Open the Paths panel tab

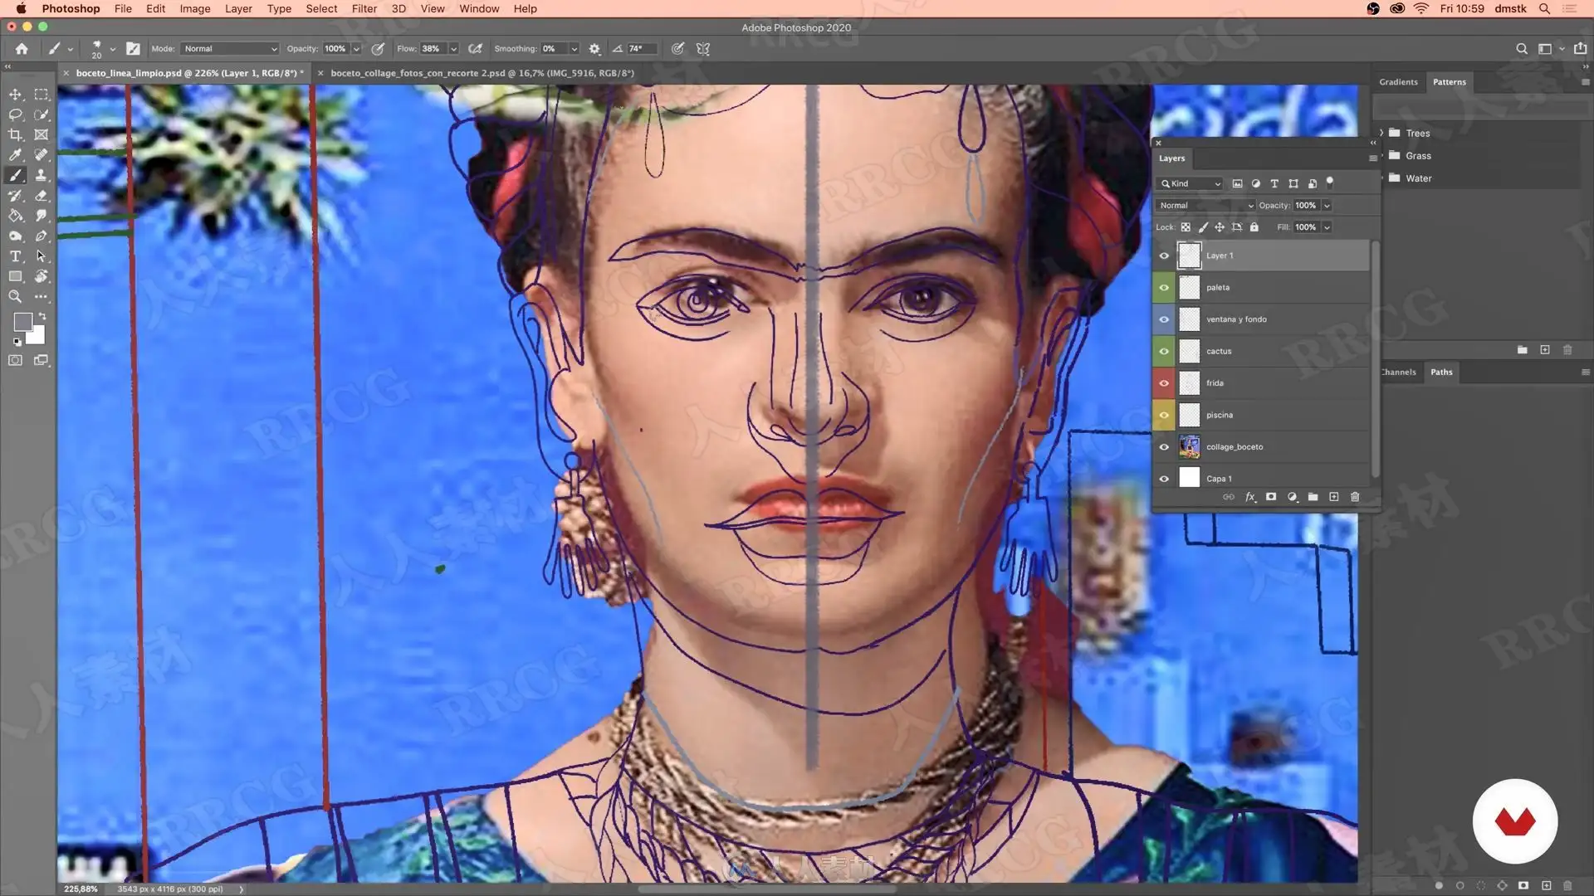1441,373
